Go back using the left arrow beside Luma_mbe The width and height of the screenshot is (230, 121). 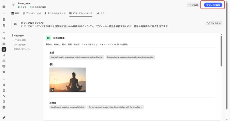(x=13, y=5)
